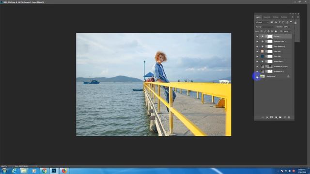This screenshot has width=310, height=174.
Task: Lock artboard nesting icon
Action: (x=272, y=31)
